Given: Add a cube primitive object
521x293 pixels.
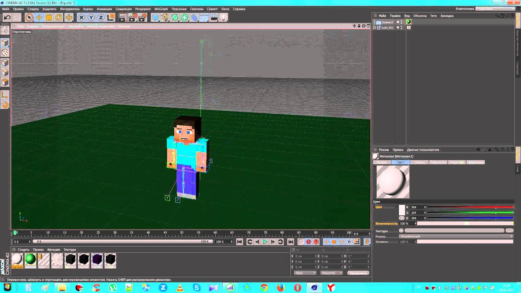Looking at the screenshot, I should tap(155, 17).
